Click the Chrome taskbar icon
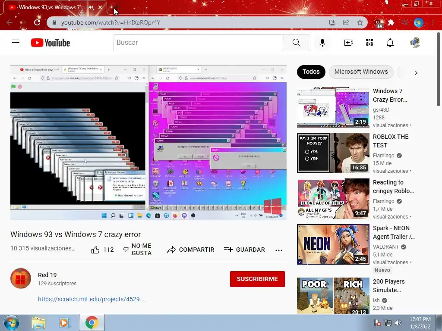 [92, 322]
